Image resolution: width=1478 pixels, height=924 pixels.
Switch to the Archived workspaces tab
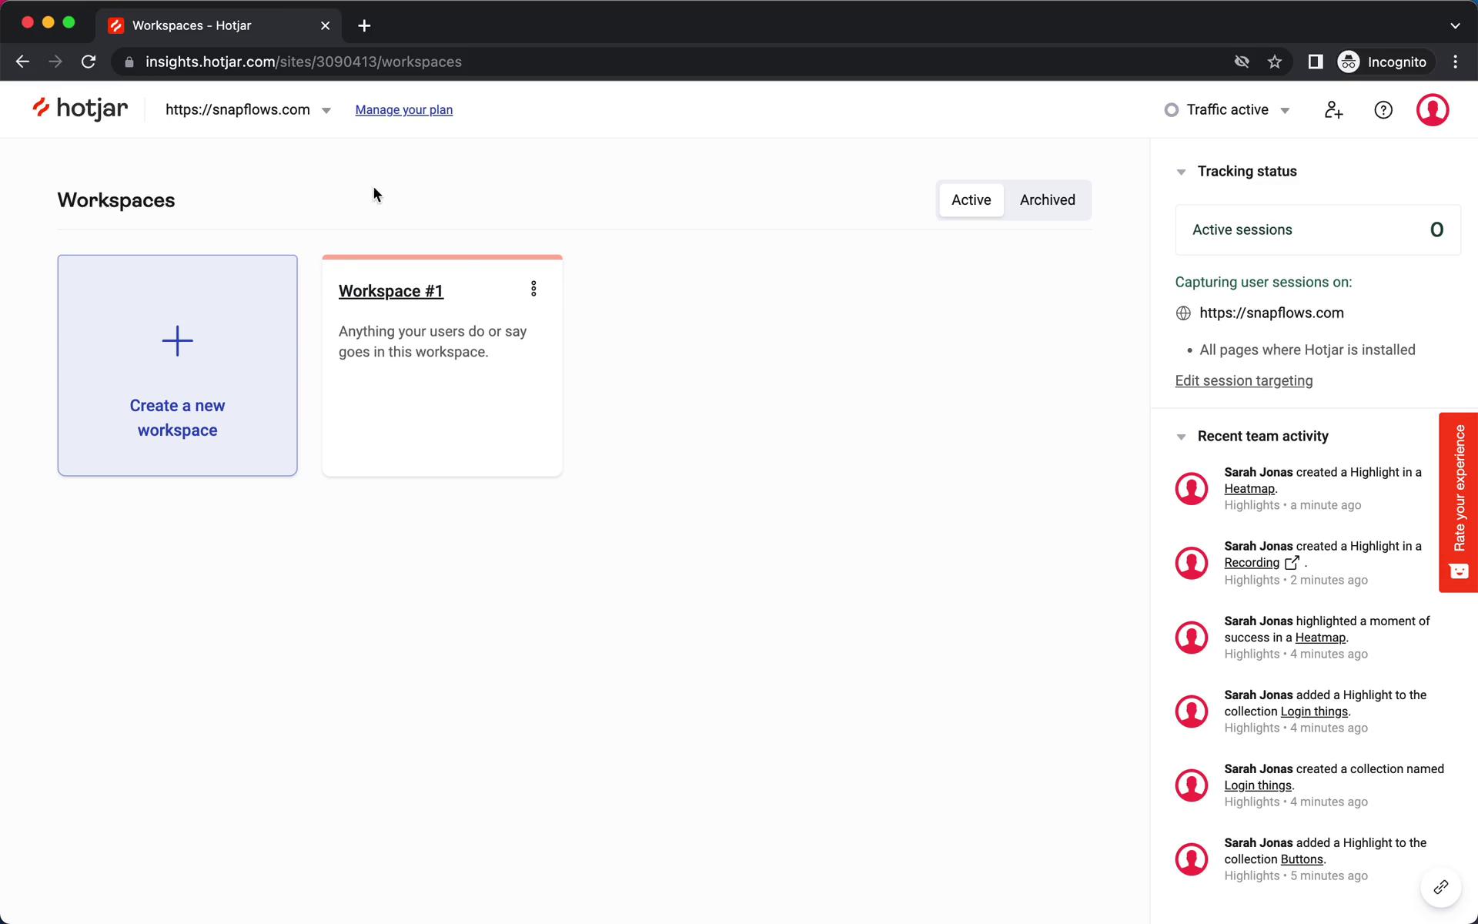pyautogui.click(x=1047, y=200)
